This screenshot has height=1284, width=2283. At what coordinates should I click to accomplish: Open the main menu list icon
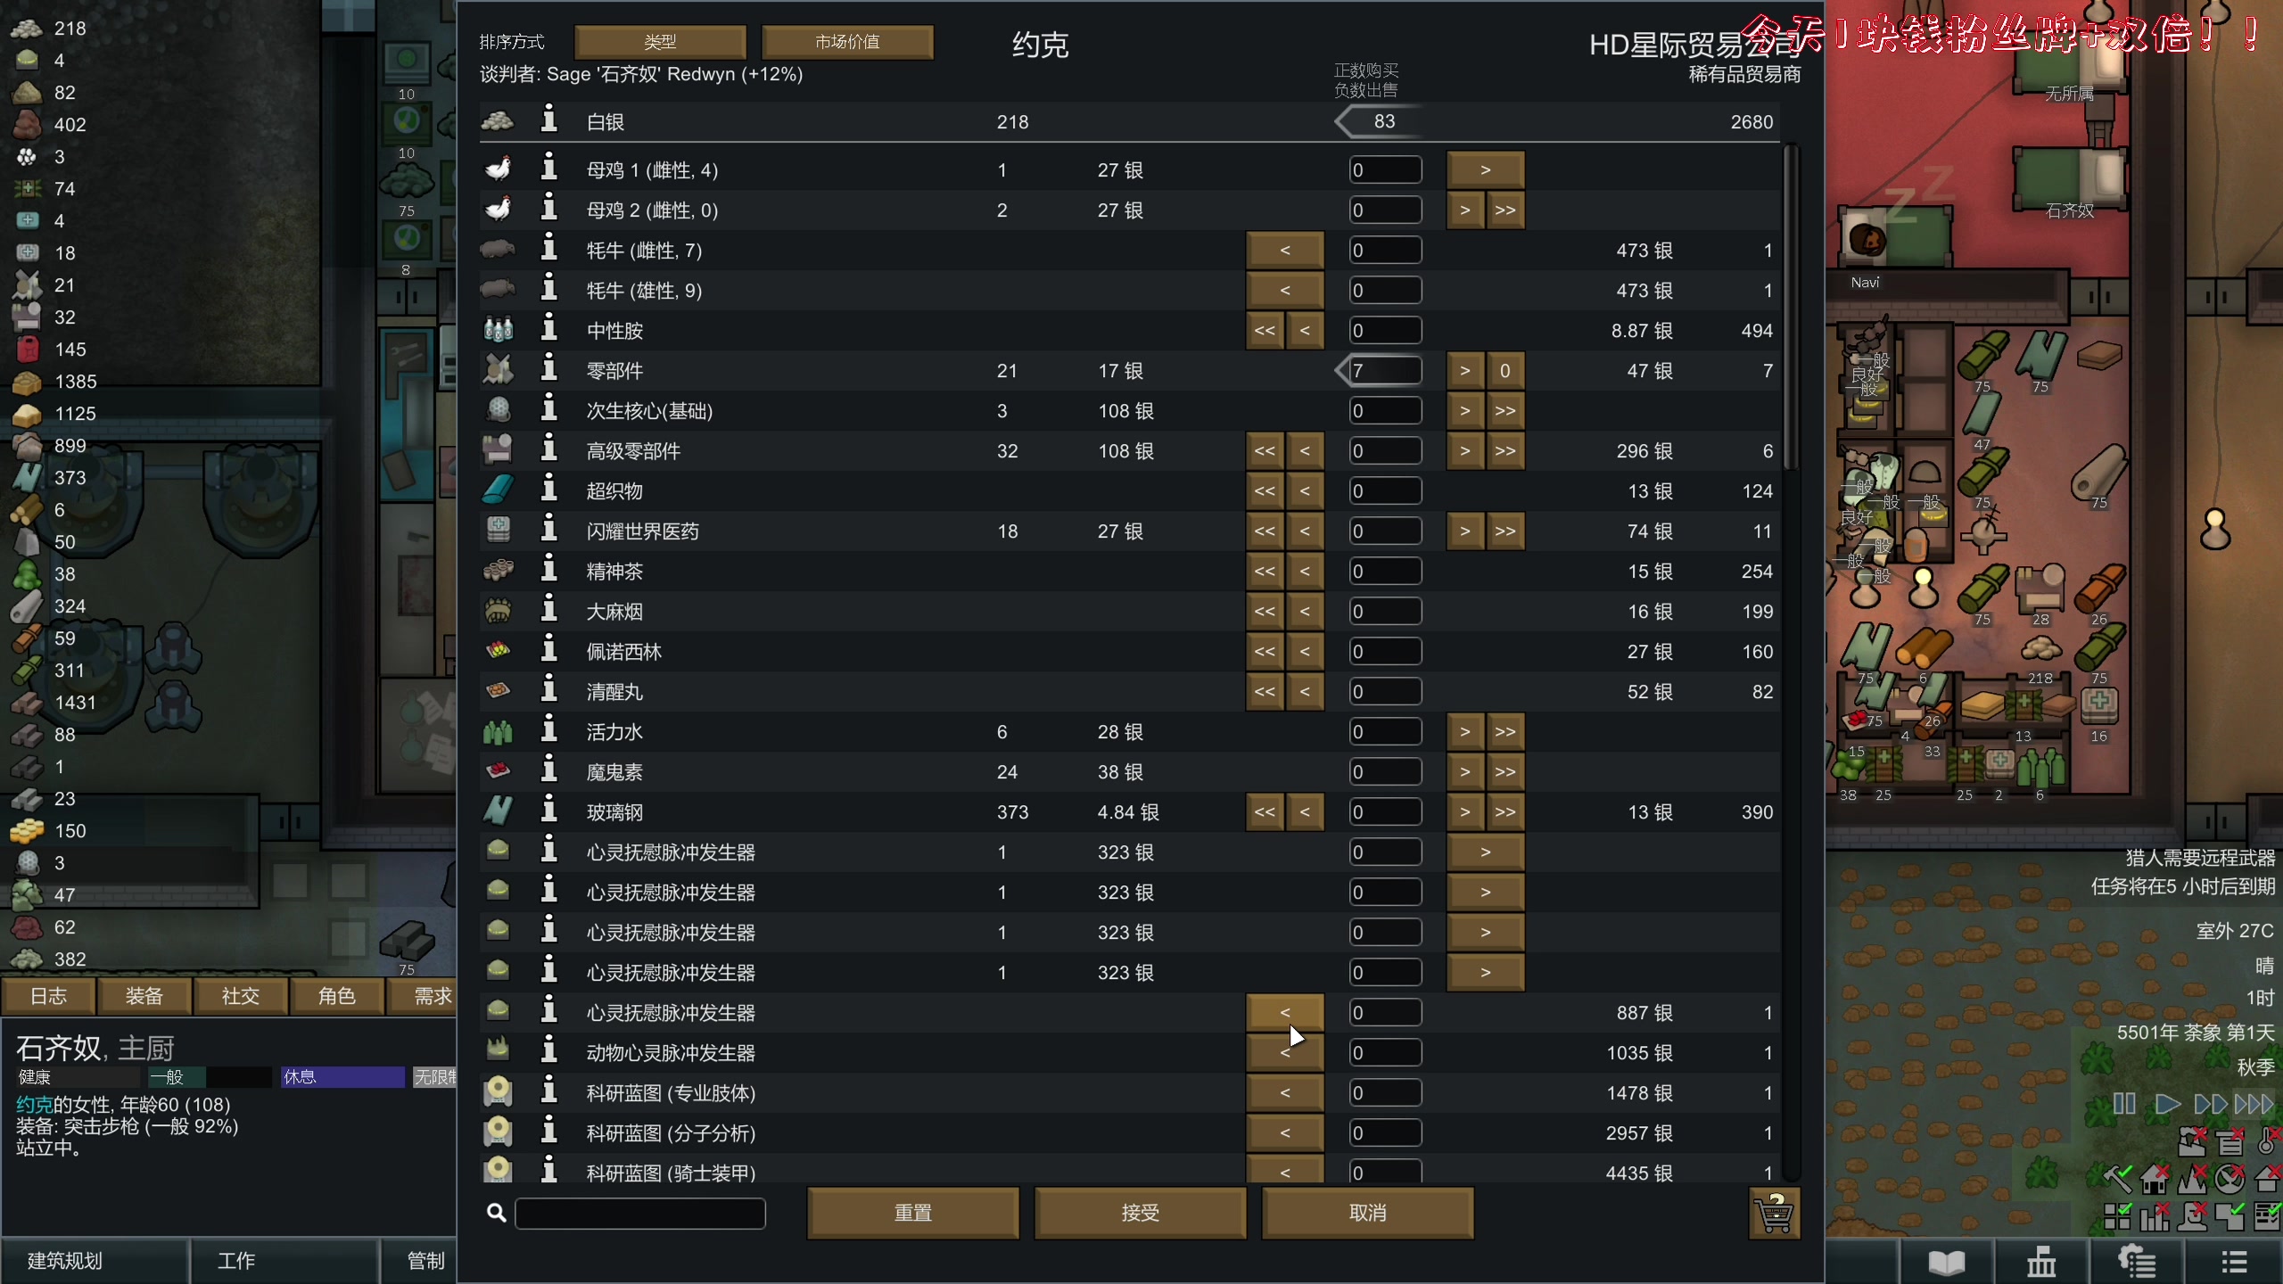2233,1262
